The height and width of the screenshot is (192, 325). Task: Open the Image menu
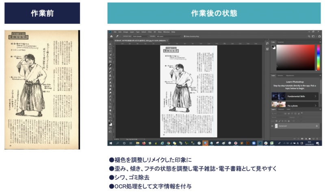[x=126, y=32]
